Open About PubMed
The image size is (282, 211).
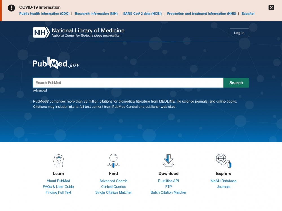click(x=58, y=181)
